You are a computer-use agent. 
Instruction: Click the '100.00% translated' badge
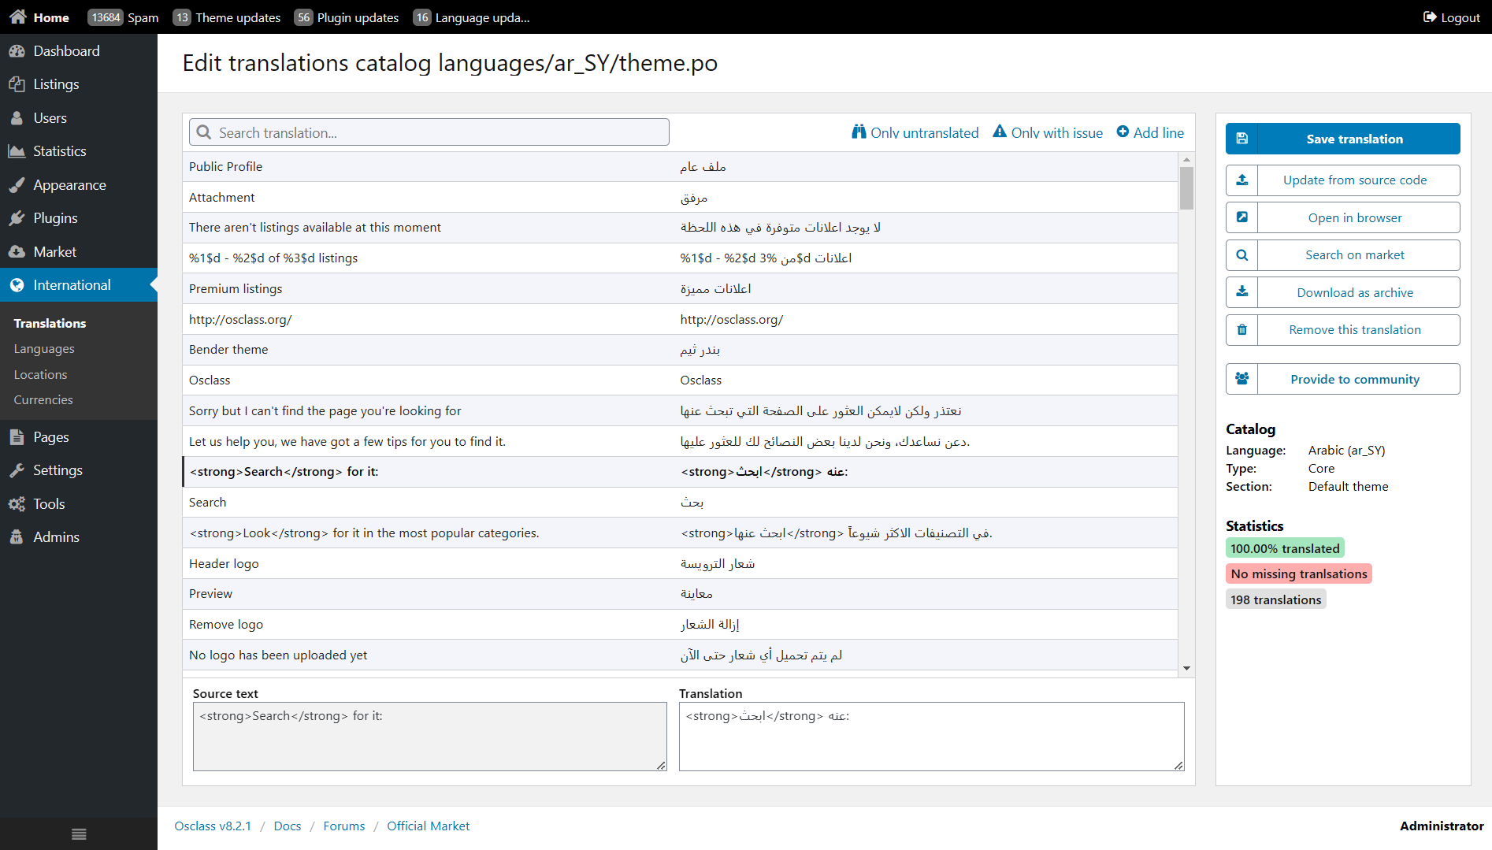coord(1285,548)
